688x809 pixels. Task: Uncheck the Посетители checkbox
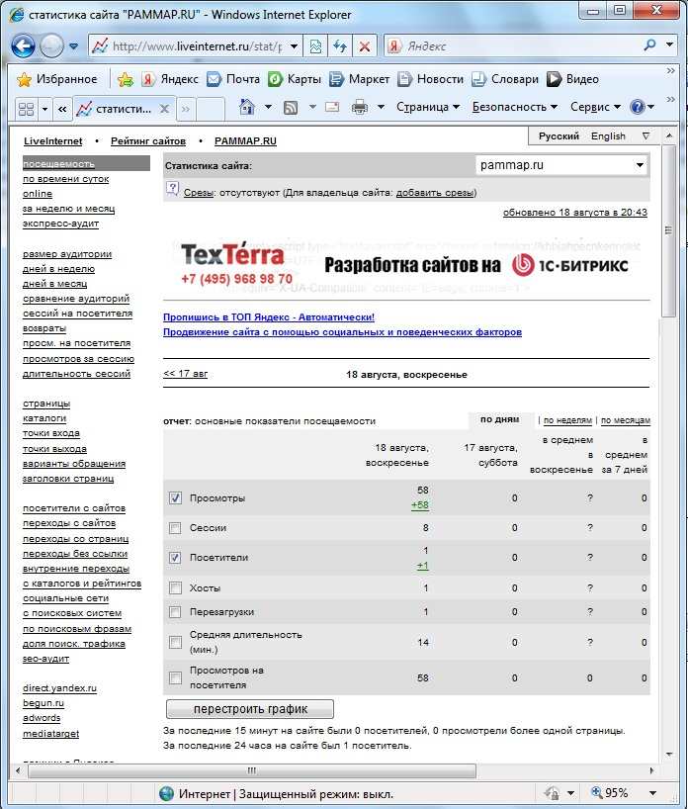pos(175,558)
